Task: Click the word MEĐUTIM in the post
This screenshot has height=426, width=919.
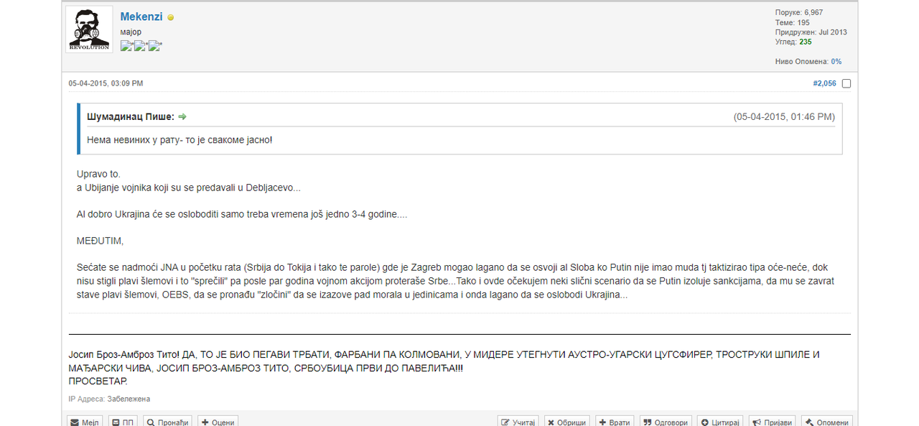Action: click(100, 241)
